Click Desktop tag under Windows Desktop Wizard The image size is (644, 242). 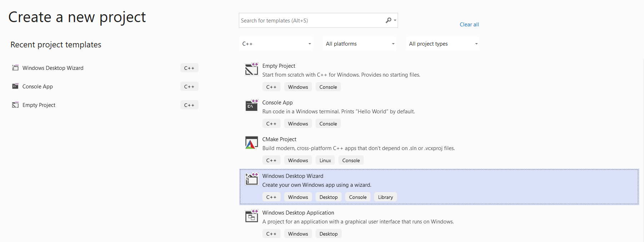click(328, 197)
